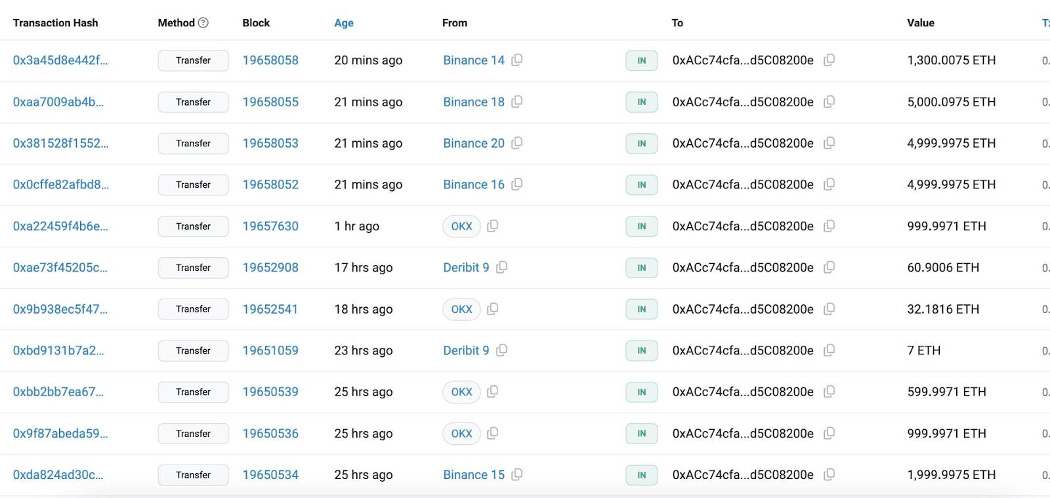The height and width of the screenshot is (498, 1050).
Task: Open the Method column help icon
Action: (203, 23)
